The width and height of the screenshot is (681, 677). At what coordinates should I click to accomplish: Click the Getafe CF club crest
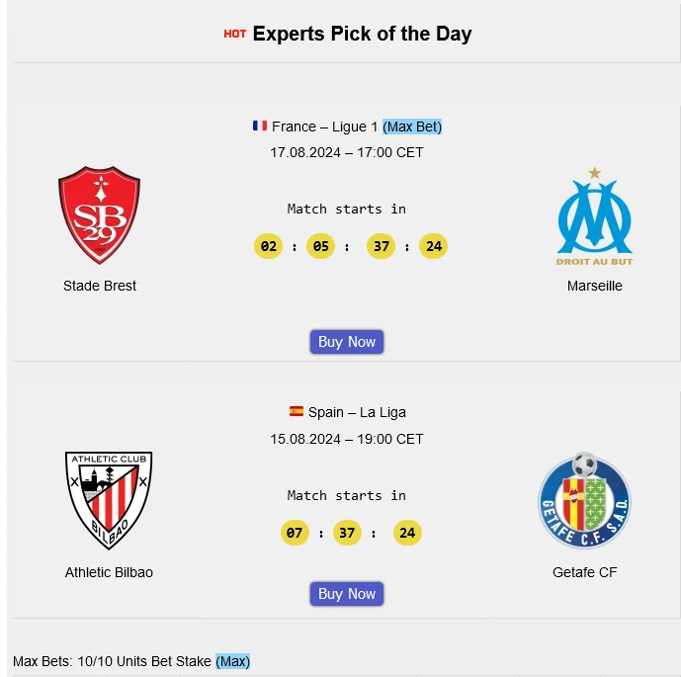tap(584, 501)
